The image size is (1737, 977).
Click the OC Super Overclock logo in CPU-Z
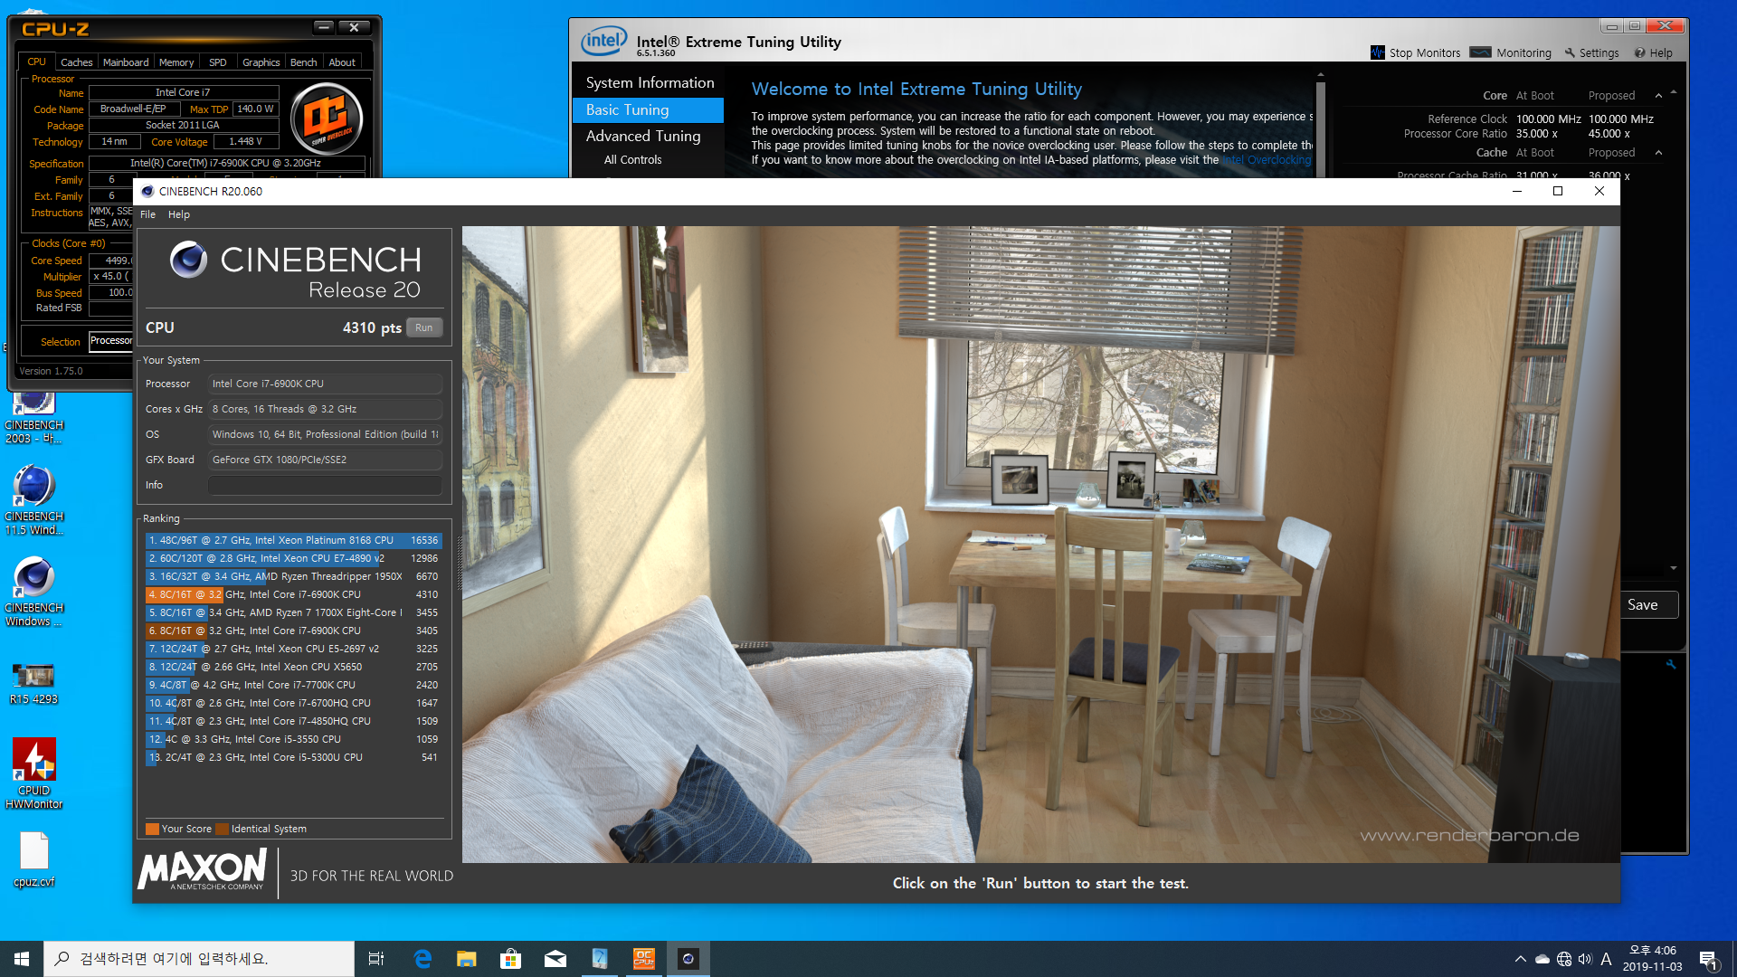tap(327, 119)
